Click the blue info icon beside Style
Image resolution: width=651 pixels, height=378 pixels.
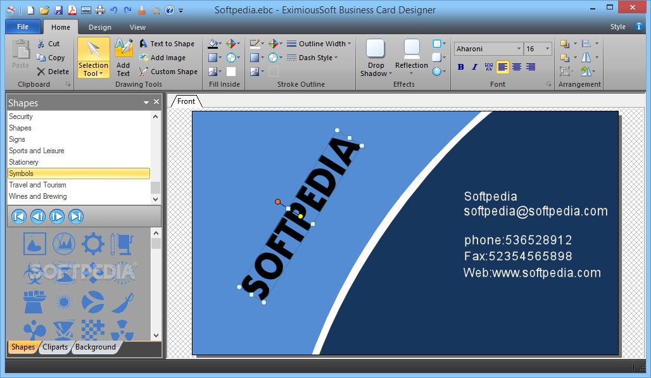[639, 27]
